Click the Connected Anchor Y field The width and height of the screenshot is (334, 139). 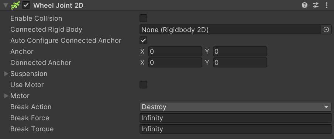pyautogui.click(x=240, y=63)
